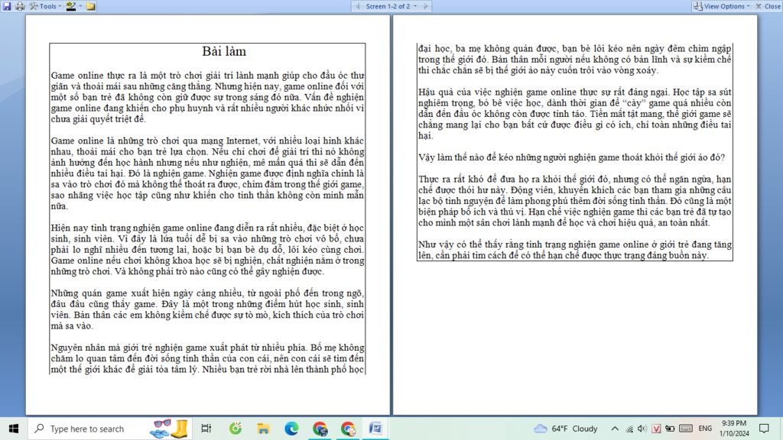
Task: Open the Windows Start menu
Action: [x=14, y=429]
